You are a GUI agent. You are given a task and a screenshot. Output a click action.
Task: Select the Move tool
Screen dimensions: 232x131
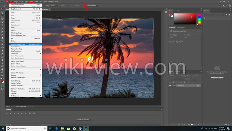[2, 13]
